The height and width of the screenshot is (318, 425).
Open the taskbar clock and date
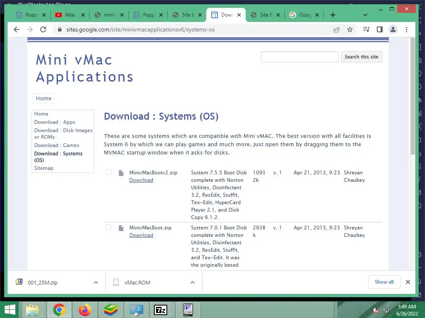click(x=407, y=310)
